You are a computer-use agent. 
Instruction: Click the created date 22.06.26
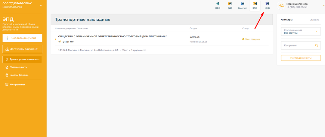point(195,37)
